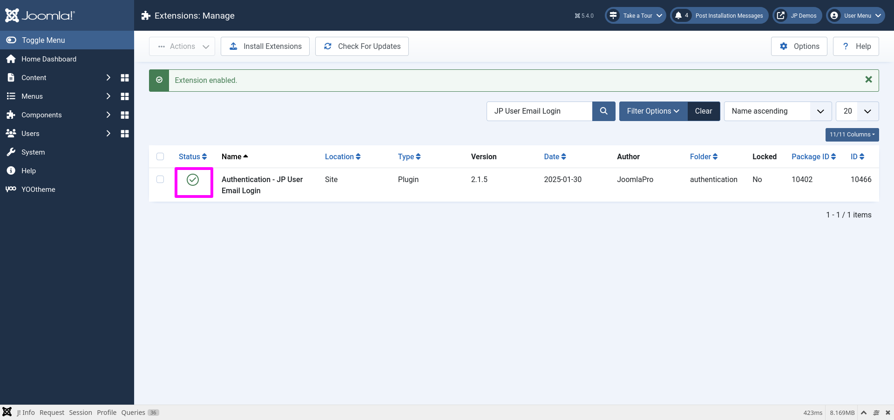This screenshot has width=894, height=420.
Task: Open Users dashboard grid icon
Action: tap(124, 134)
